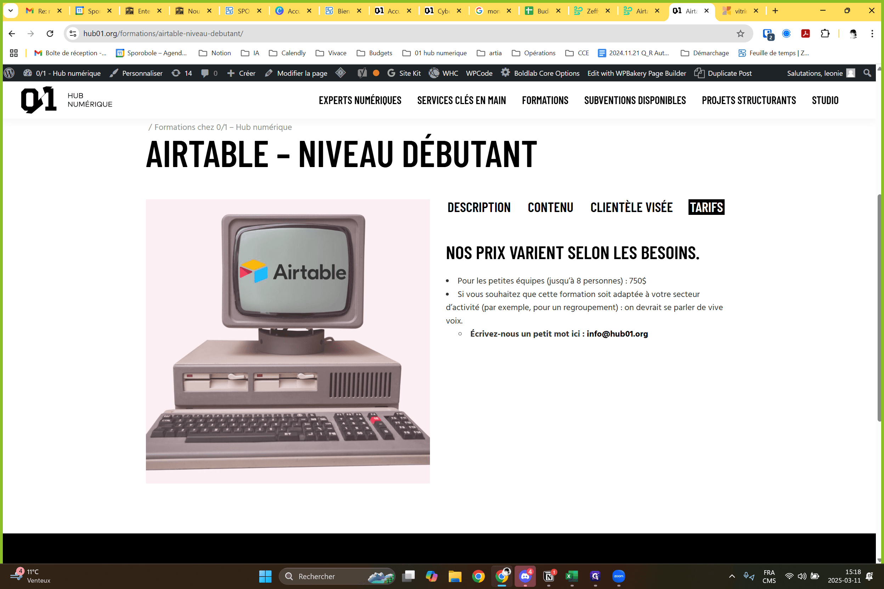
Task: Open Copilot from the taskbar
Action: 431,576
